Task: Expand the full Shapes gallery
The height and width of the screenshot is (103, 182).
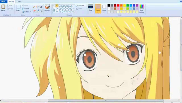Action: pos(74,11)
